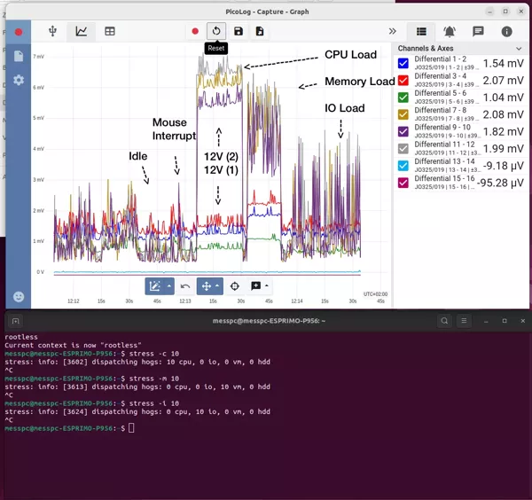Click the crosshair cursor tool
Viewport: 532px width, 500px height.
(234, 286)
